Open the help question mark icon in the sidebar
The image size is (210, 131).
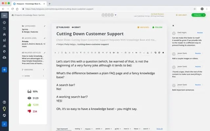[4, 103]
